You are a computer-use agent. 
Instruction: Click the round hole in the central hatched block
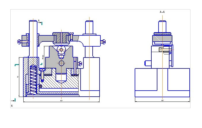[61, 63]
